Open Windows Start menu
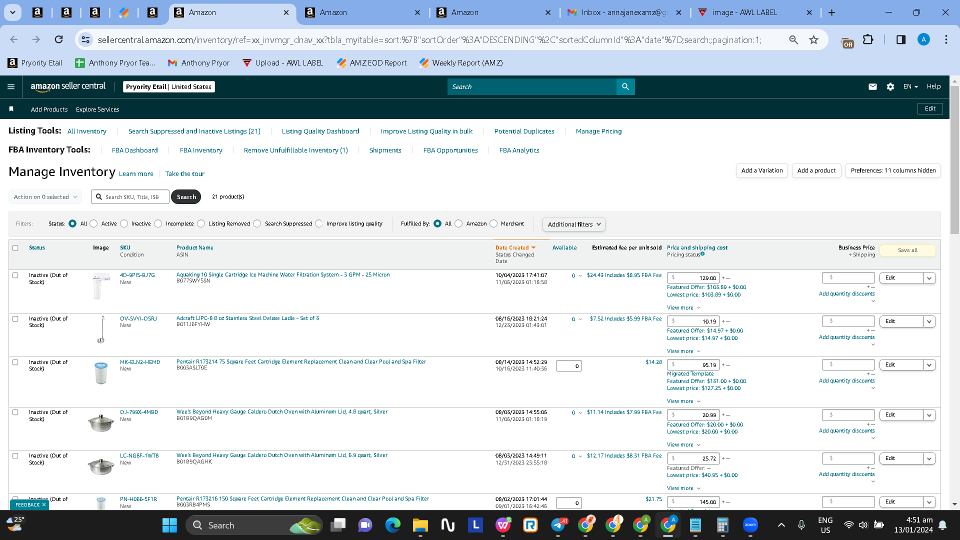Image resolution: width=960 pixels, height=540 pixels. [x=169, y=525]
